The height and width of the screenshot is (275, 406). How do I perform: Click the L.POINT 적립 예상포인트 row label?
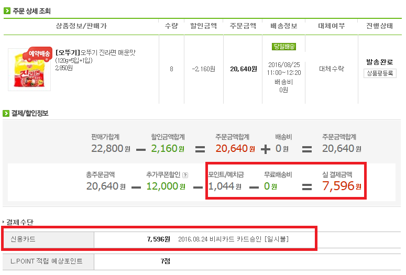47,261
